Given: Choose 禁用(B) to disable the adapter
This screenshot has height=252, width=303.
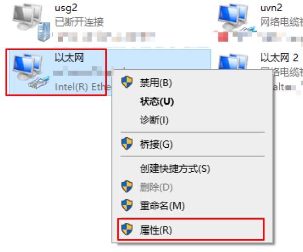Looking at the screenshot, I should coord(156,83).
